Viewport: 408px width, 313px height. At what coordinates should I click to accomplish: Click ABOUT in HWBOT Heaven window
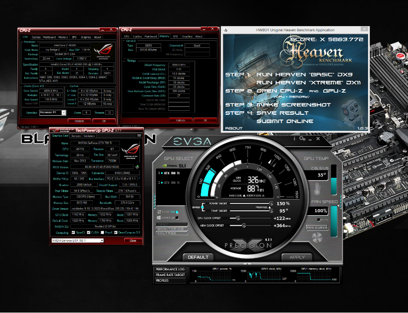234,128
